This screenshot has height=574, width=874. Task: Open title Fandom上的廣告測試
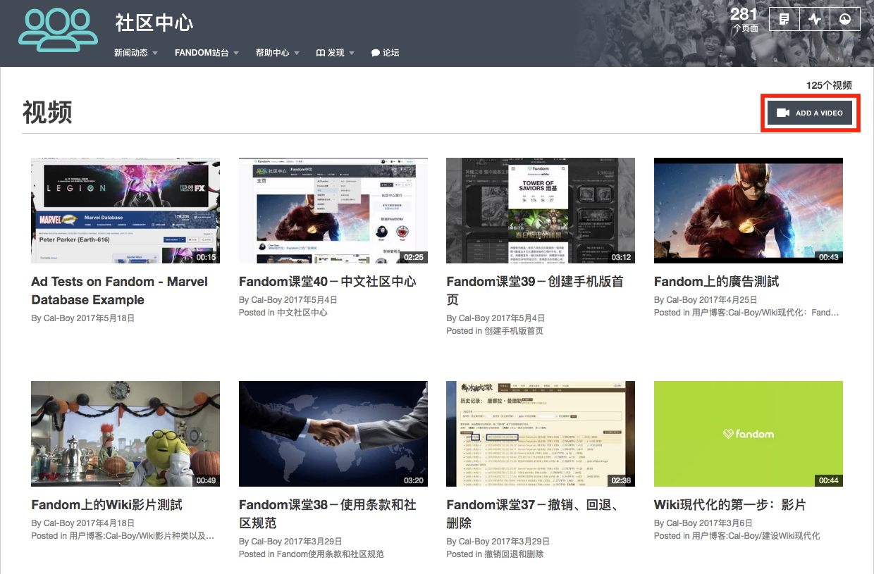click(x=717, y=282)
